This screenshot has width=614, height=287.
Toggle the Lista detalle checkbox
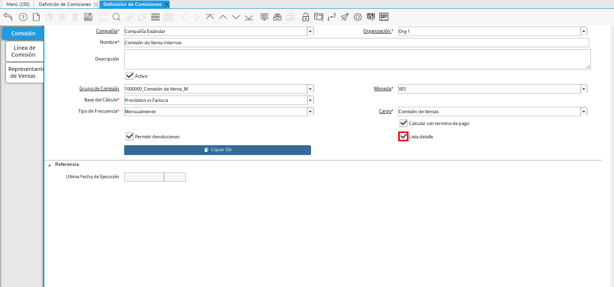coord(403,136)
